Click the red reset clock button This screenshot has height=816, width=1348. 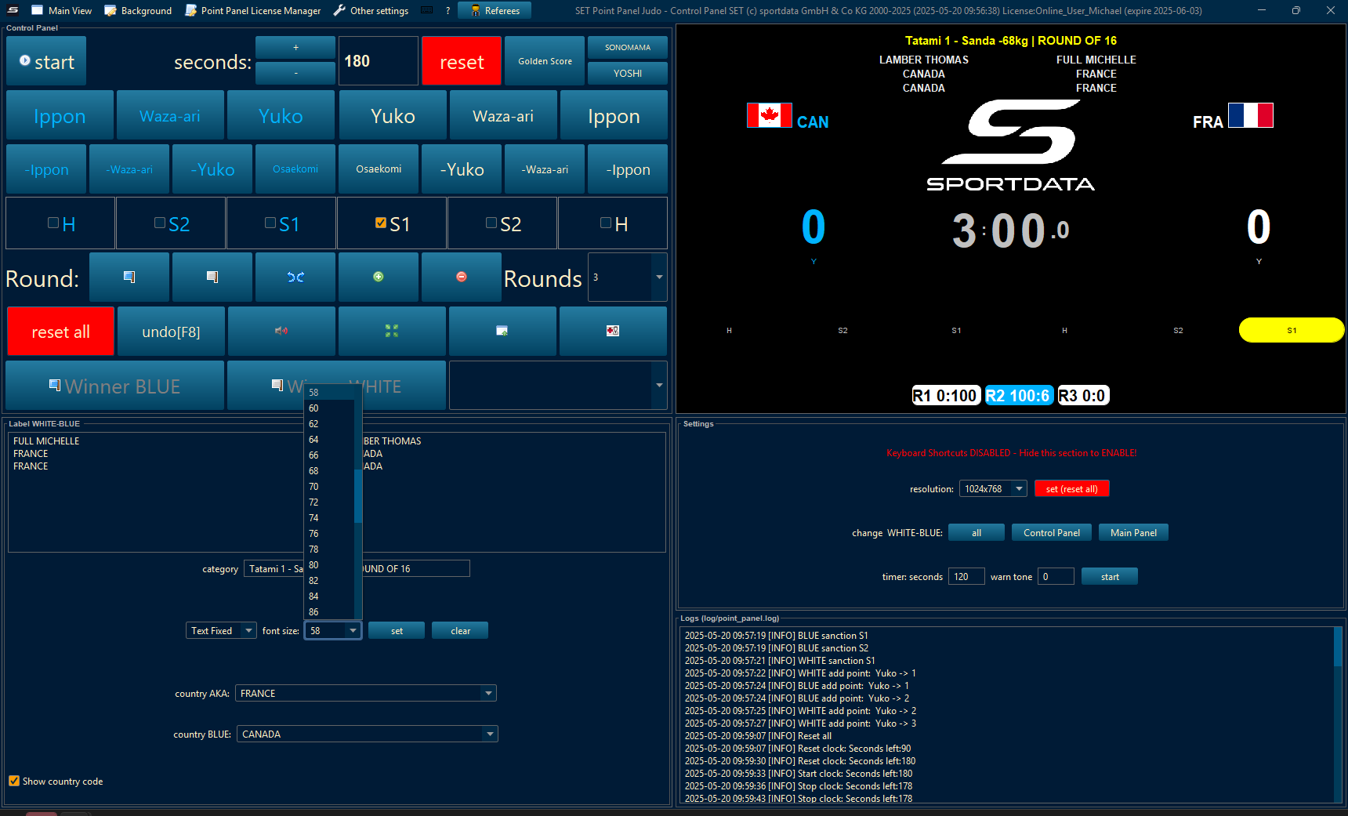462,61
